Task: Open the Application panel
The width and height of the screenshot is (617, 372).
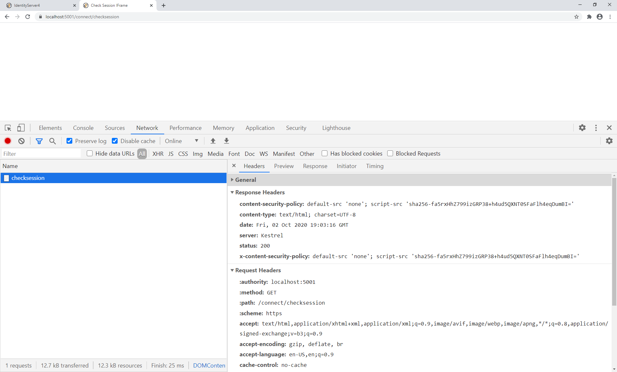Action: coord(260,128)
